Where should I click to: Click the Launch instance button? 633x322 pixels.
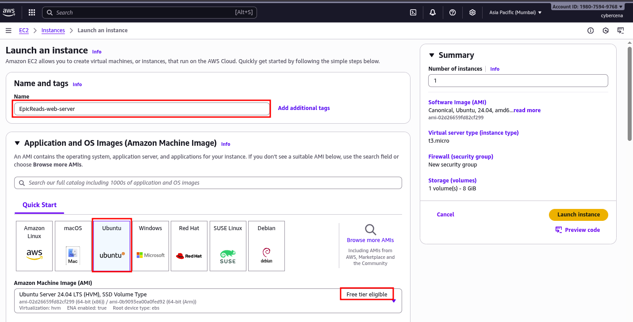pos(579,215)
